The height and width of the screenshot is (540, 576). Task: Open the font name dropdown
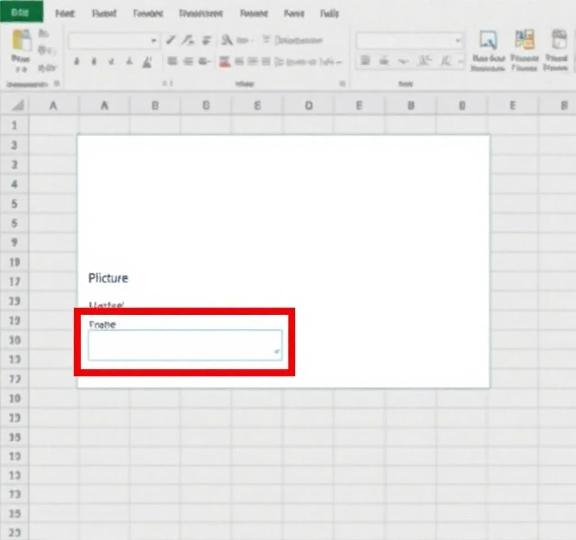(x=154, y=40)
